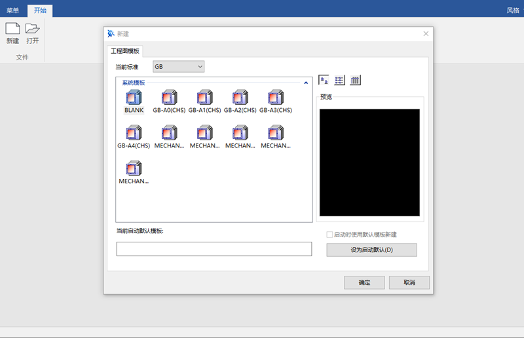
Task: Enable 启动时使用默认模板新建 checkbox
Action: (329, 235)
